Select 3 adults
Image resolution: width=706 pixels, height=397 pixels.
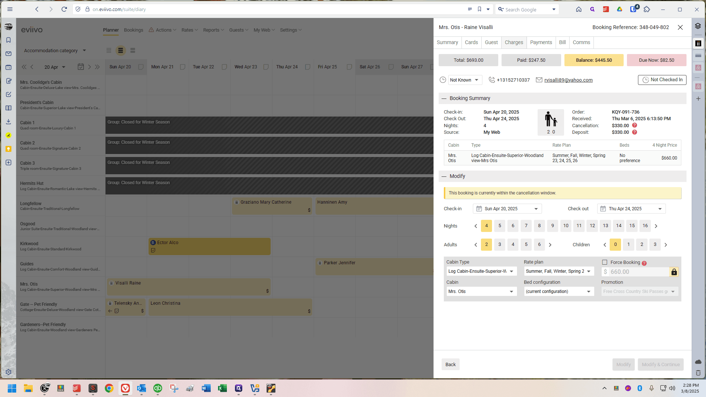pyautogui.click(x=499, y=244)
